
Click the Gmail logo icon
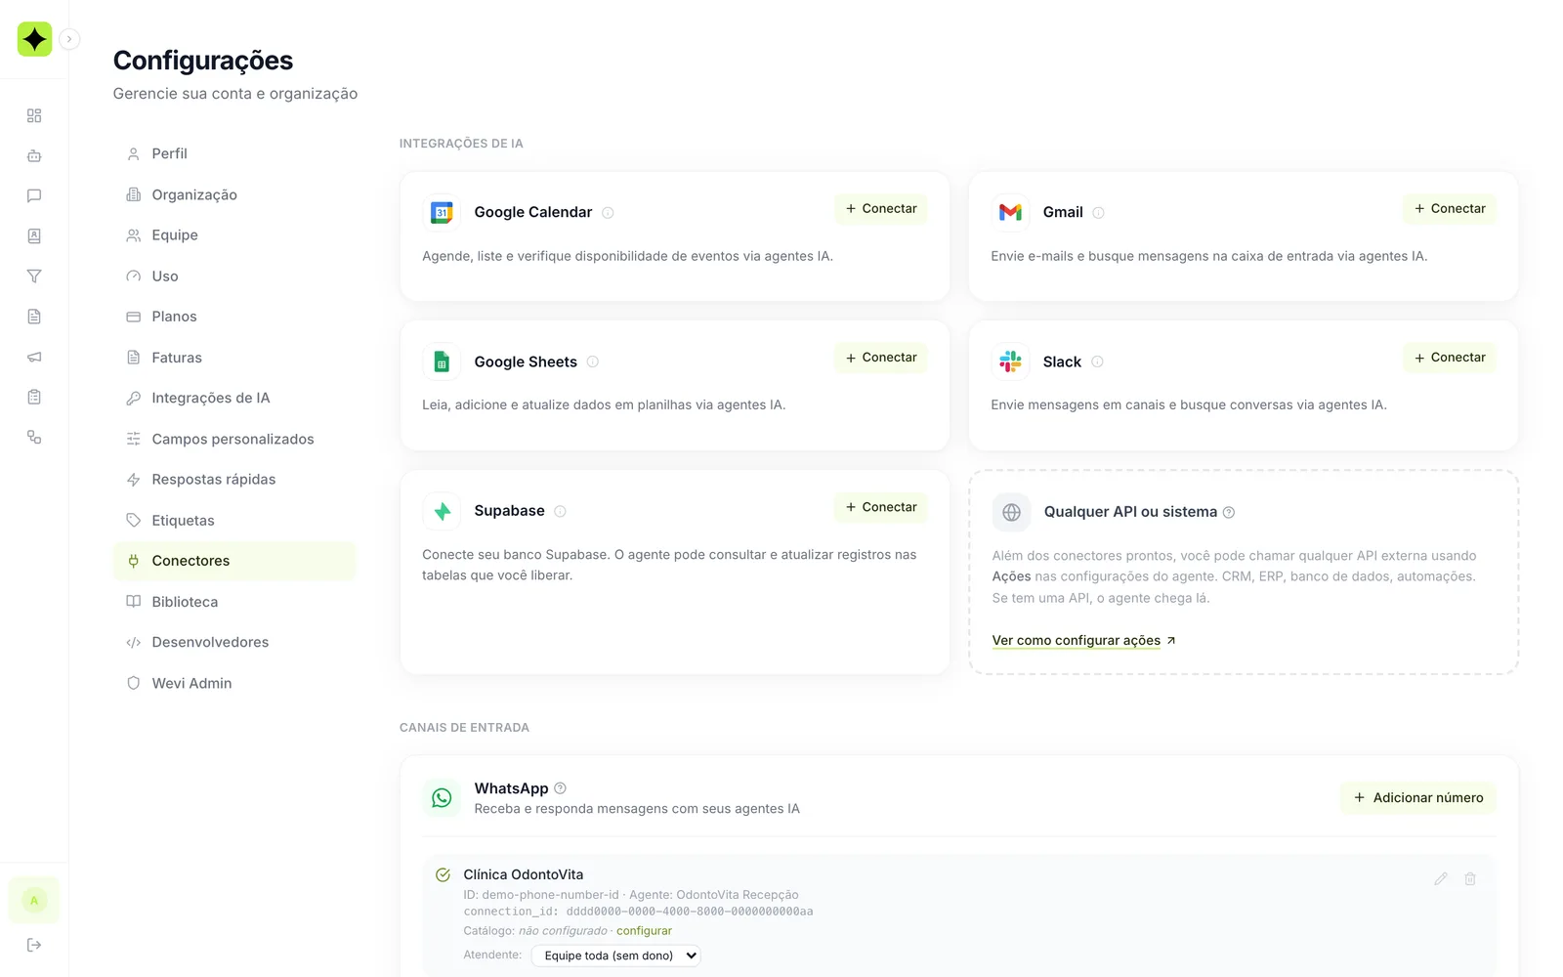point(1010,212)
